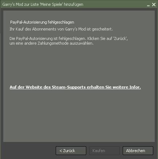Image resolution: width=158 pixels, height=159 pixels.
Task: Hit the Abbrechen button in the bottom row
Action: coord(138,151)
